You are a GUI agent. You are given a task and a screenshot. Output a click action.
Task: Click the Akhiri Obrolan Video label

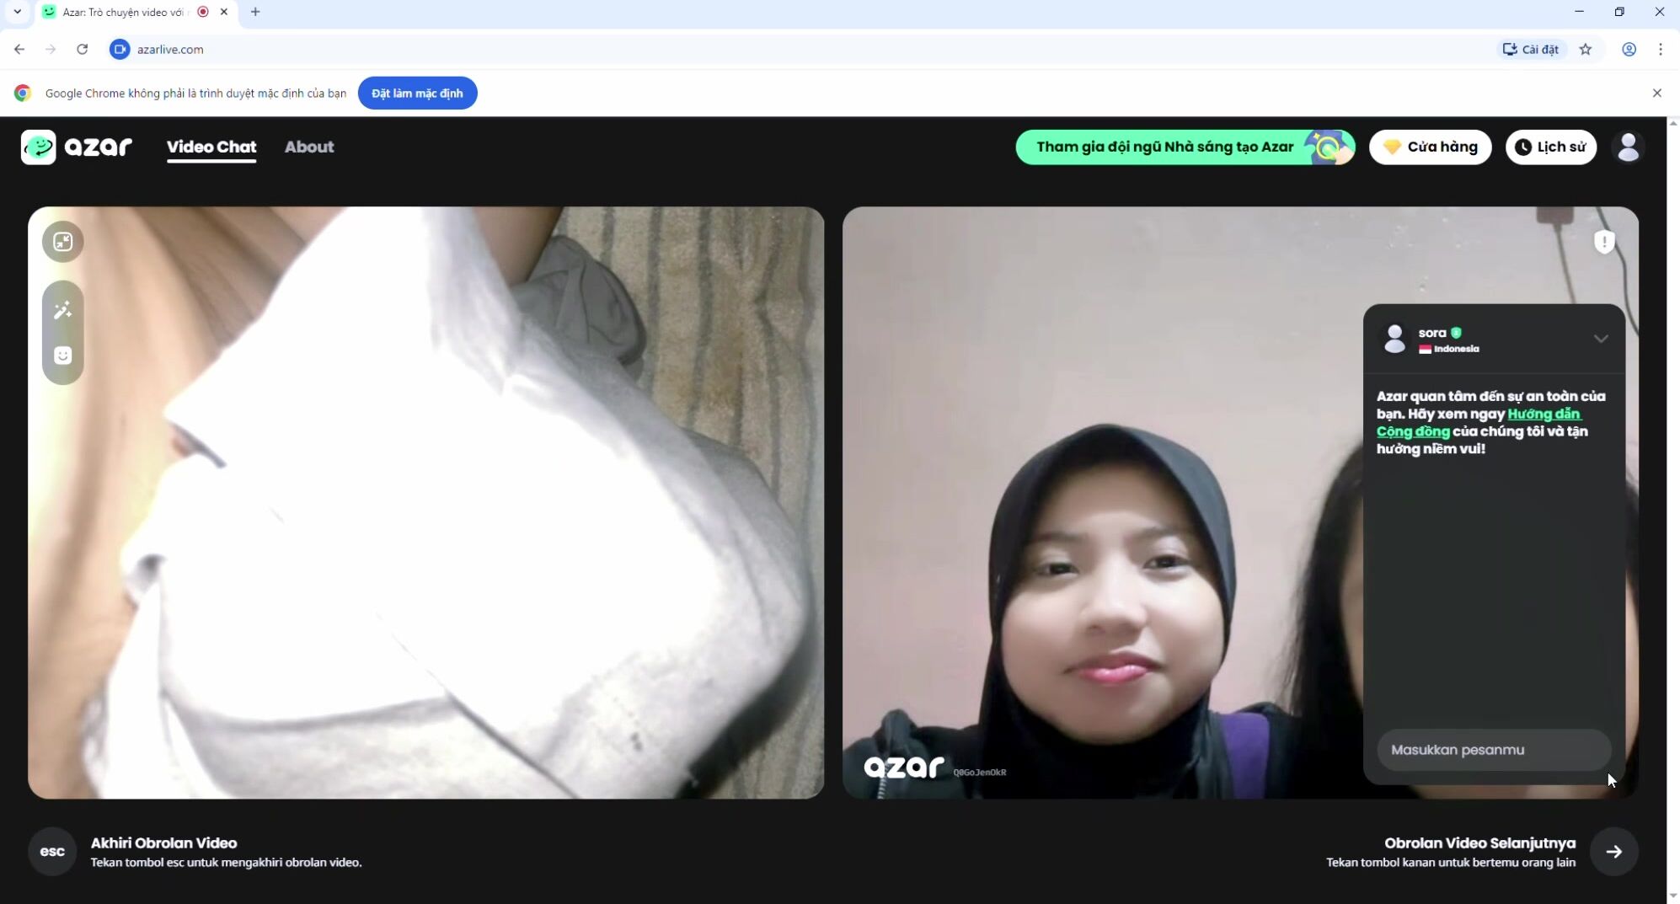(163, 842)
